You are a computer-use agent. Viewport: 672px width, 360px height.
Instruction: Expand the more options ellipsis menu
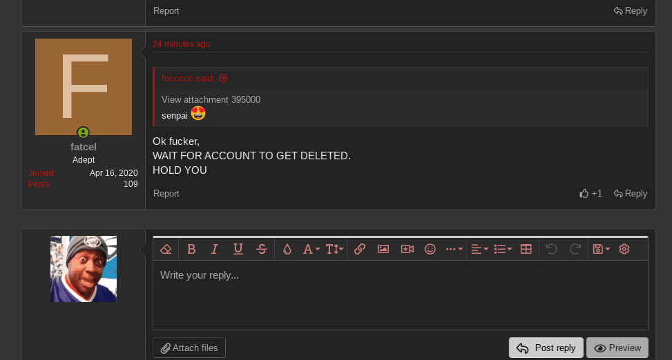click(x=454, y=250)
